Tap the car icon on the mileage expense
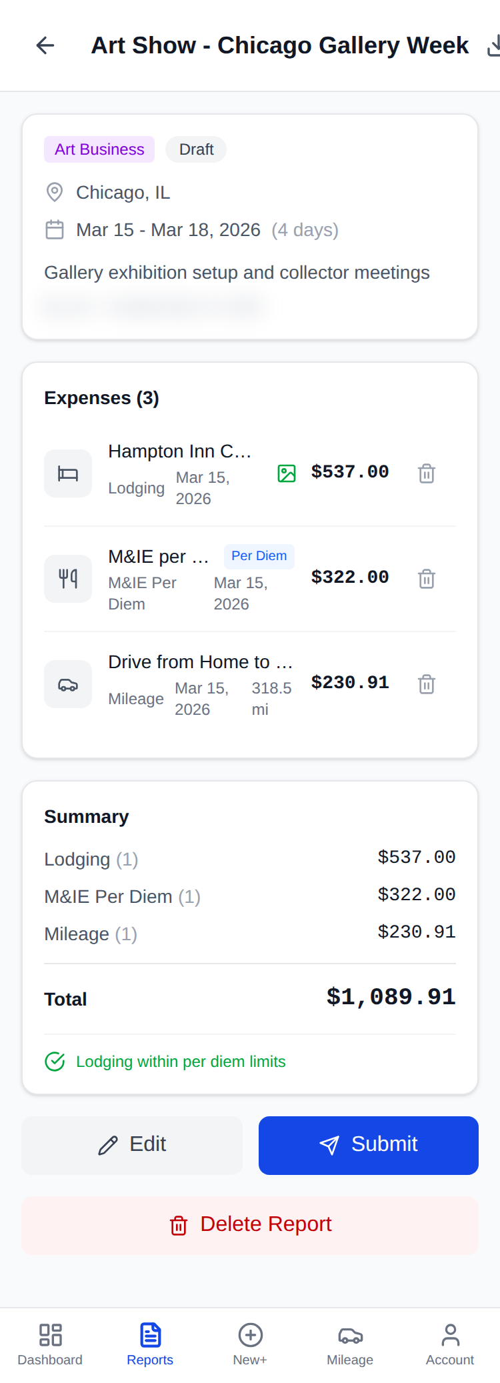500x1383 pixels. tap(67, 684)
